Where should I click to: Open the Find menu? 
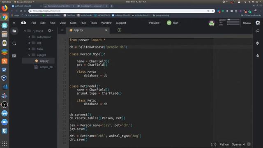coord(52,23)
